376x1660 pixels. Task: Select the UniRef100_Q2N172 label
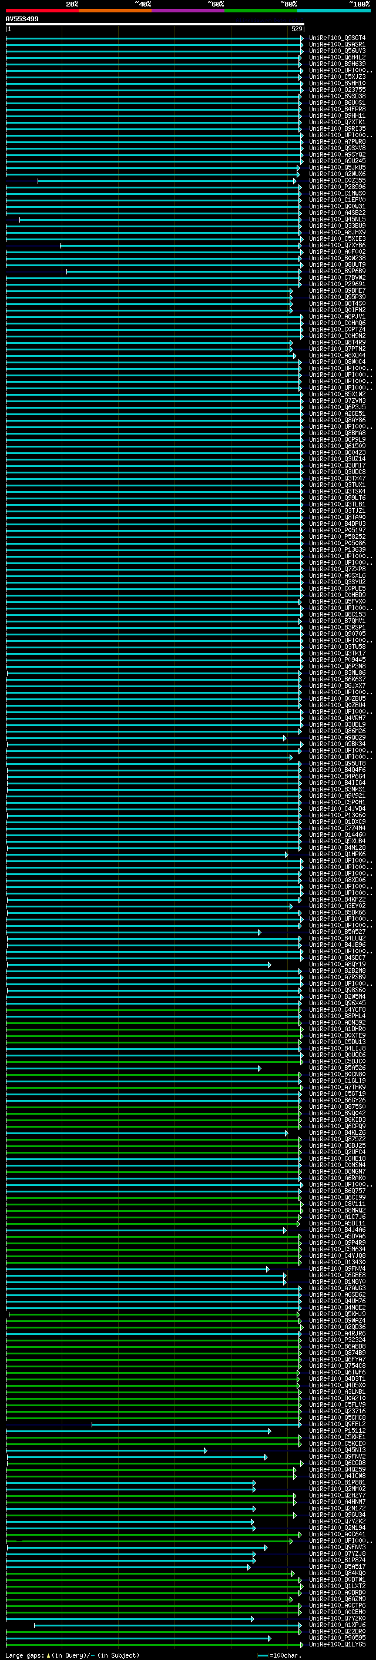[337, 1509]
